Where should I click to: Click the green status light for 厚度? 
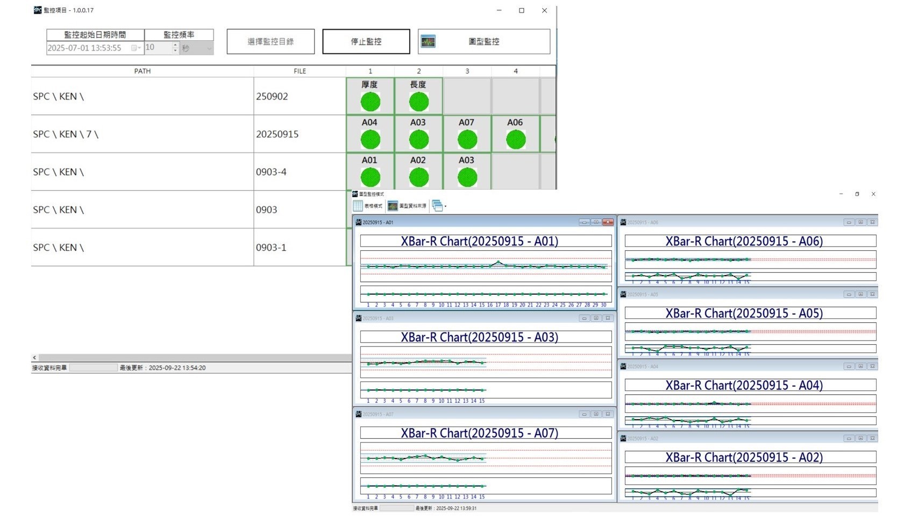(370, 102)
